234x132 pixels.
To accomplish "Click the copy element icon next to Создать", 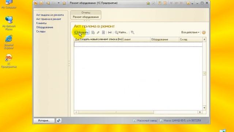I will 93,32.
